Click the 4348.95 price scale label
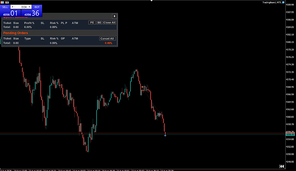This screenshot has height=171, width=296. 290,162
